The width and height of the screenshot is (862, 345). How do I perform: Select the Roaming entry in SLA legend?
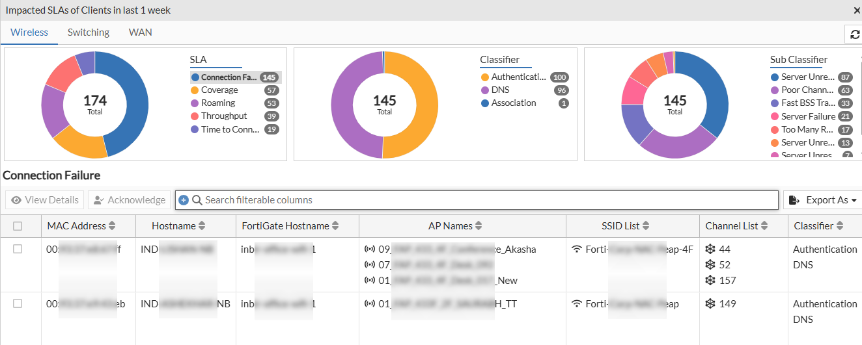218,103
